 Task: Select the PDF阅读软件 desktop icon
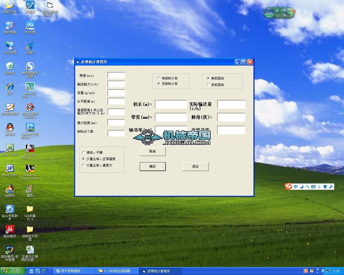click(x=10, y=109)
